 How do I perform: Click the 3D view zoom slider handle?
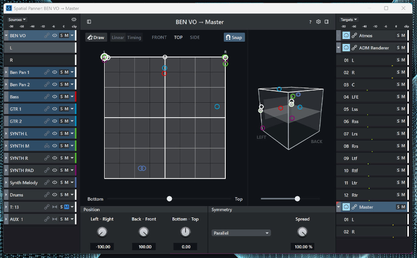coord(297,198)
